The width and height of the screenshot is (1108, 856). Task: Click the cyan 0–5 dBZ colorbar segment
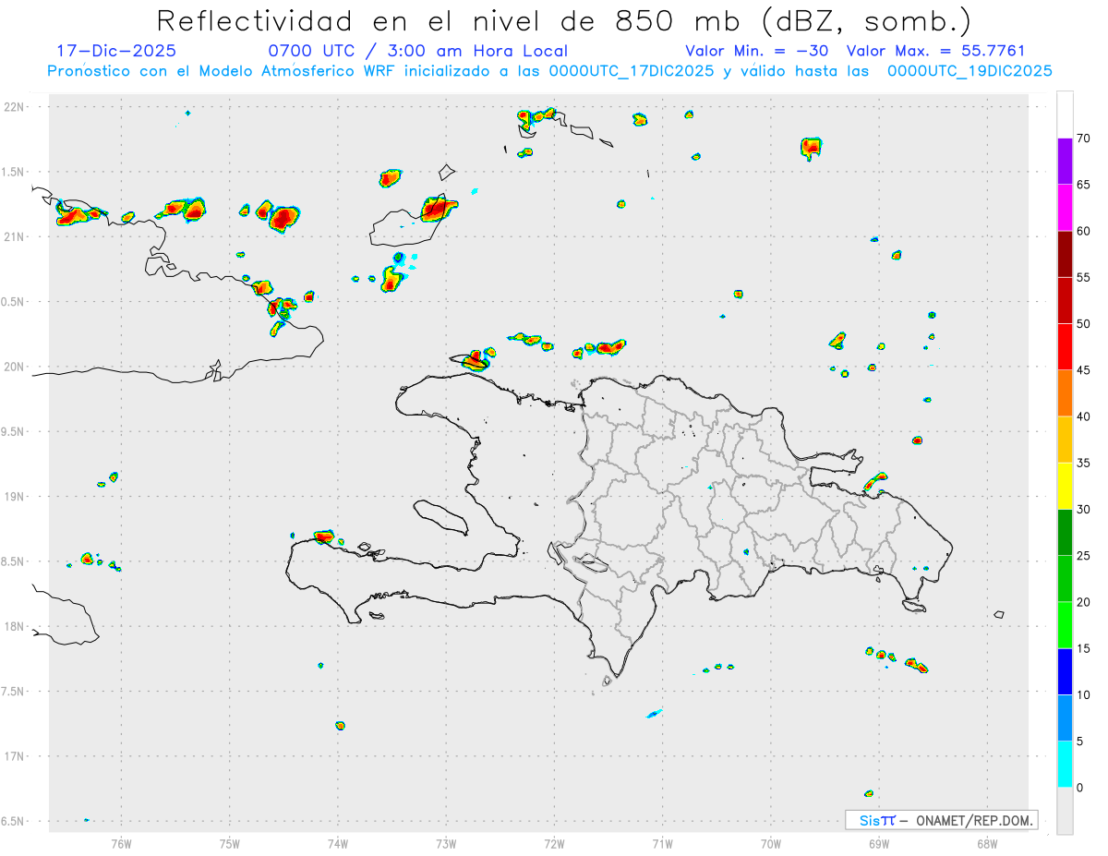[1065, 765]
